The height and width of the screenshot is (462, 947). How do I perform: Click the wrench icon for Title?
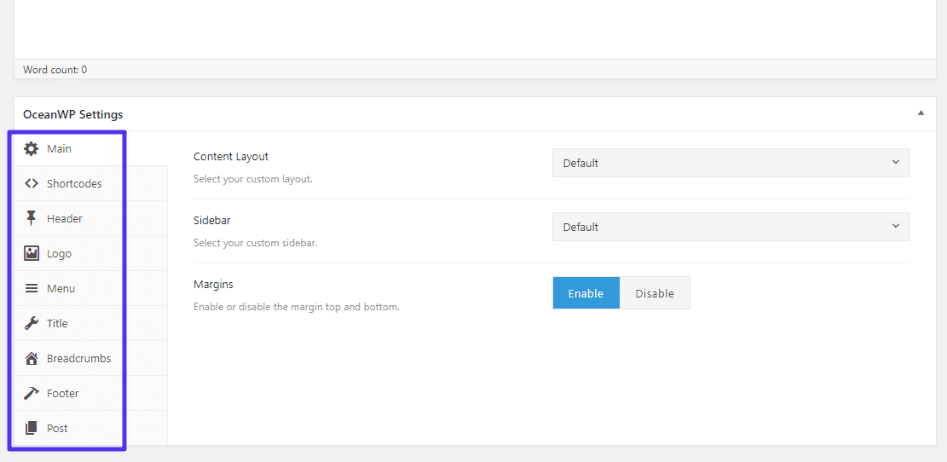tap(32, 324)
